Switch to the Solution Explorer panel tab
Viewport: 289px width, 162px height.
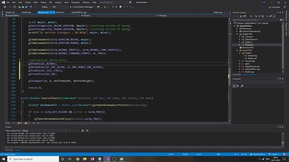[x=249, y=75]
